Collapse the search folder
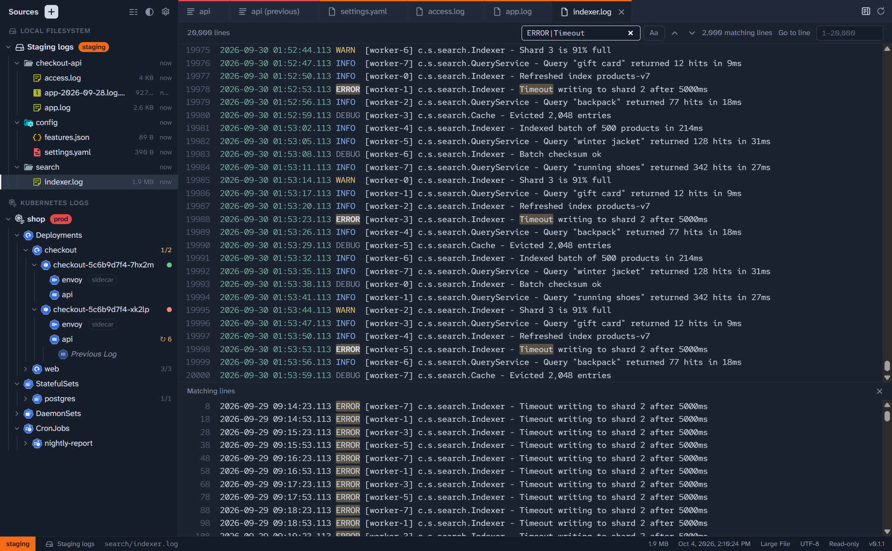892x551 pixels. 17,167
